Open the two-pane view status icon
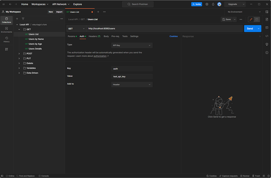 pyautogui.click(x=264, y=176)
